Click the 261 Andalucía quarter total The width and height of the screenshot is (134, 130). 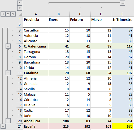pyautogui.click(x=122, y=121)
